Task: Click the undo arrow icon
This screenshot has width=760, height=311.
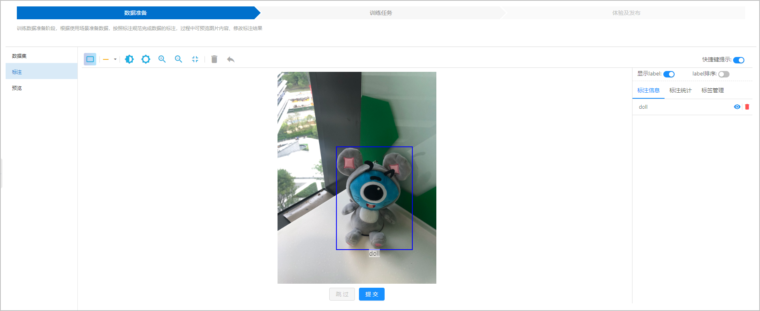Action: tap(231, 59)
